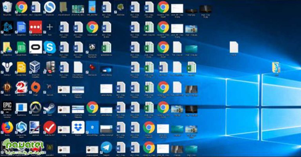Launch the Oculus app shortcut

pos(36,47)
